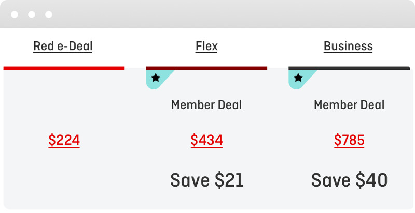
Task: Click the grey browser window title bar
Action: coord(208,14)
